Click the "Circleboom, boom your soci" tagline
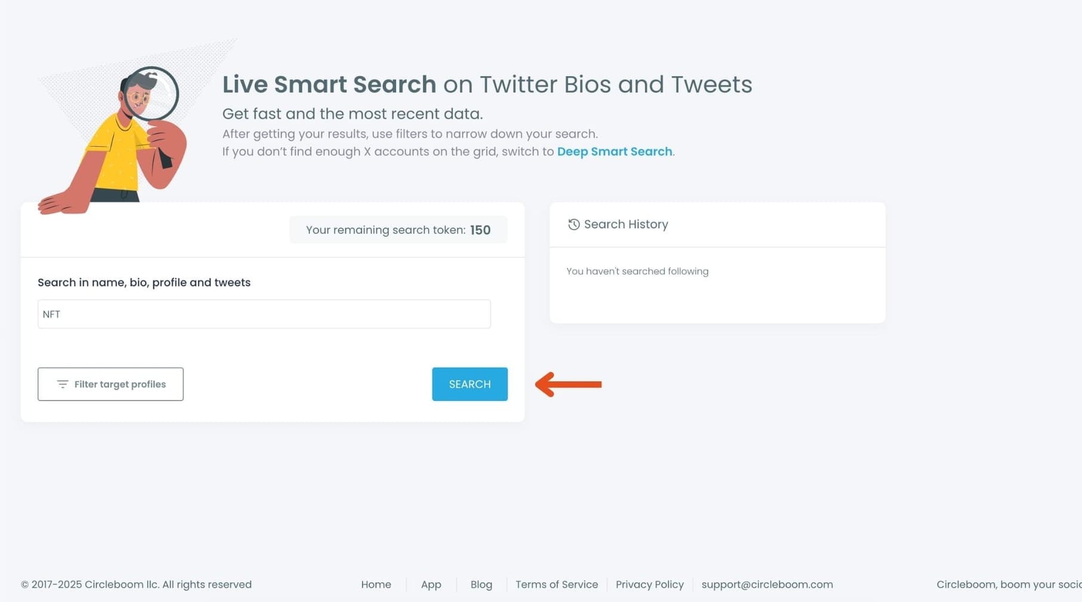Image resolution: width=1082 pixels, height=602 pixels. pos(1008,585)
